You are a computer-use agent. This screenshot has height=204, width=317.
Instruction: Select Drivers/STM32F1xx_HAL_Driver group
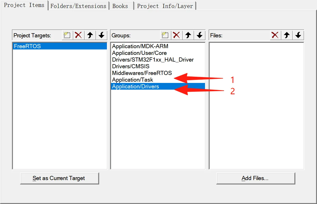pyautogui.click(x=153, y=60)
